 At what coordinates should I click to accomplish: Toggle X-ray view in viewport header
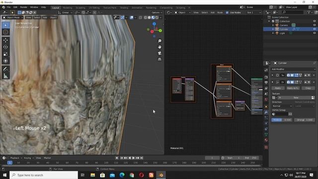[x=140, y=17]
